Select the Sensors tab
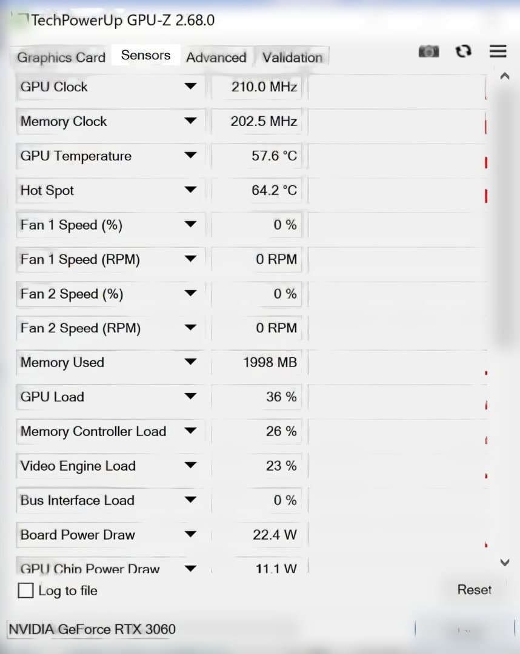 coord(145,54)
